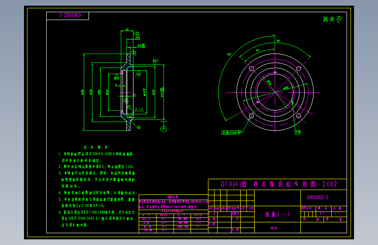Click the weight value "6.3" in the title block
The height and width of the screenshot is (245, 378).
(322, 214)
